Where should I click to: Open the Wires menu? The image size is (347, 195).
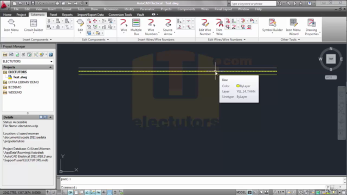205,9
